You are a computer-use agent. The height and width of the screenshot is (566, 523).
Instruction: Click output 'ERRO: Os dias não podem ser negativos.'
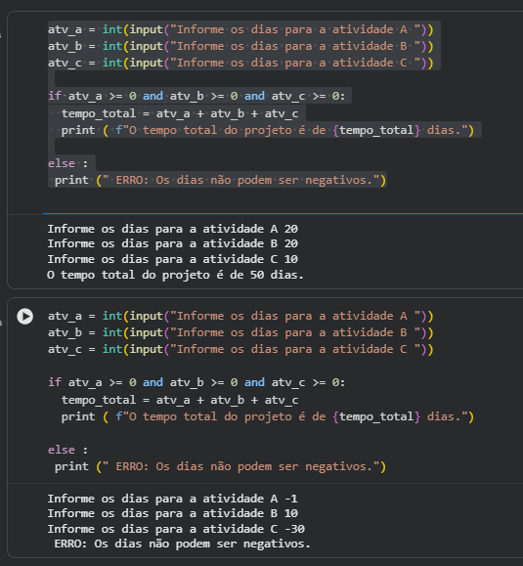coord(182,544)
